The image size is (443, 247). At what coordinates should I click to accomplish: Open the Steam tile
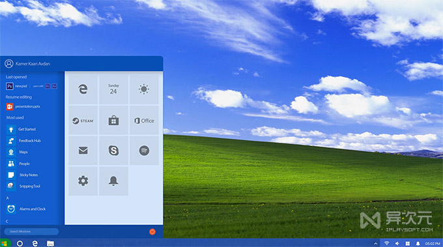[x=83, y=121]
